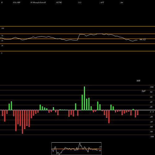Select the tallest green histogram bar
The image size is (155, 155).
84,98
